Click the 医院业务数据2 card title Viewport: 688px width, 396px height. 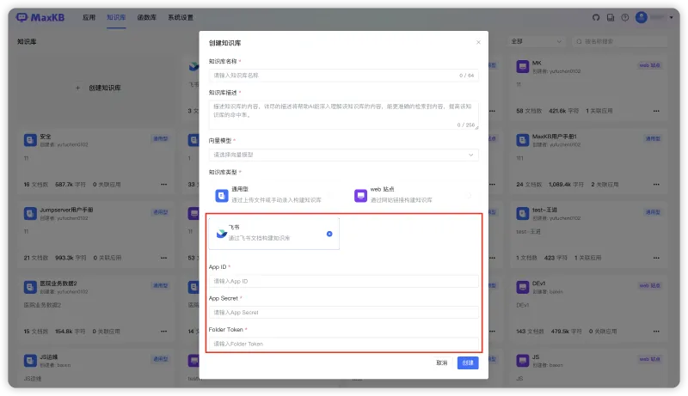tap(58, 283)
